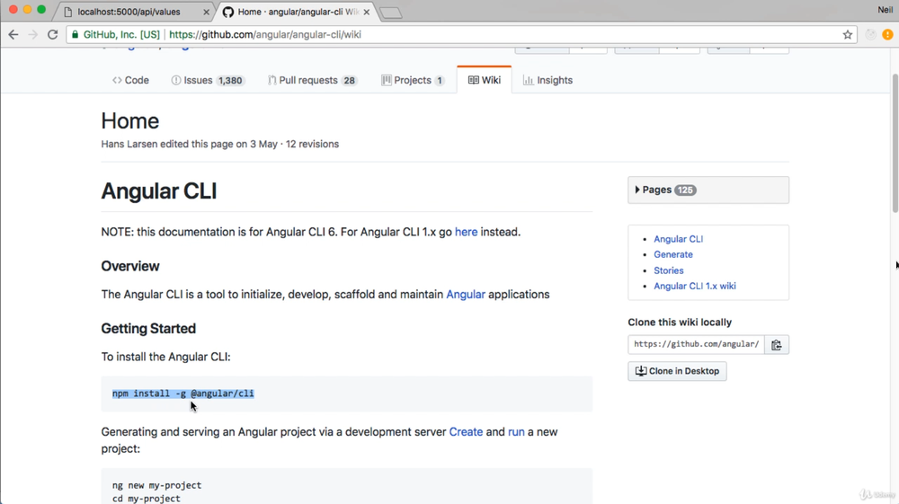Select the Wiki tab
This screenshot has width=899, height=504.
pos(485,80)
